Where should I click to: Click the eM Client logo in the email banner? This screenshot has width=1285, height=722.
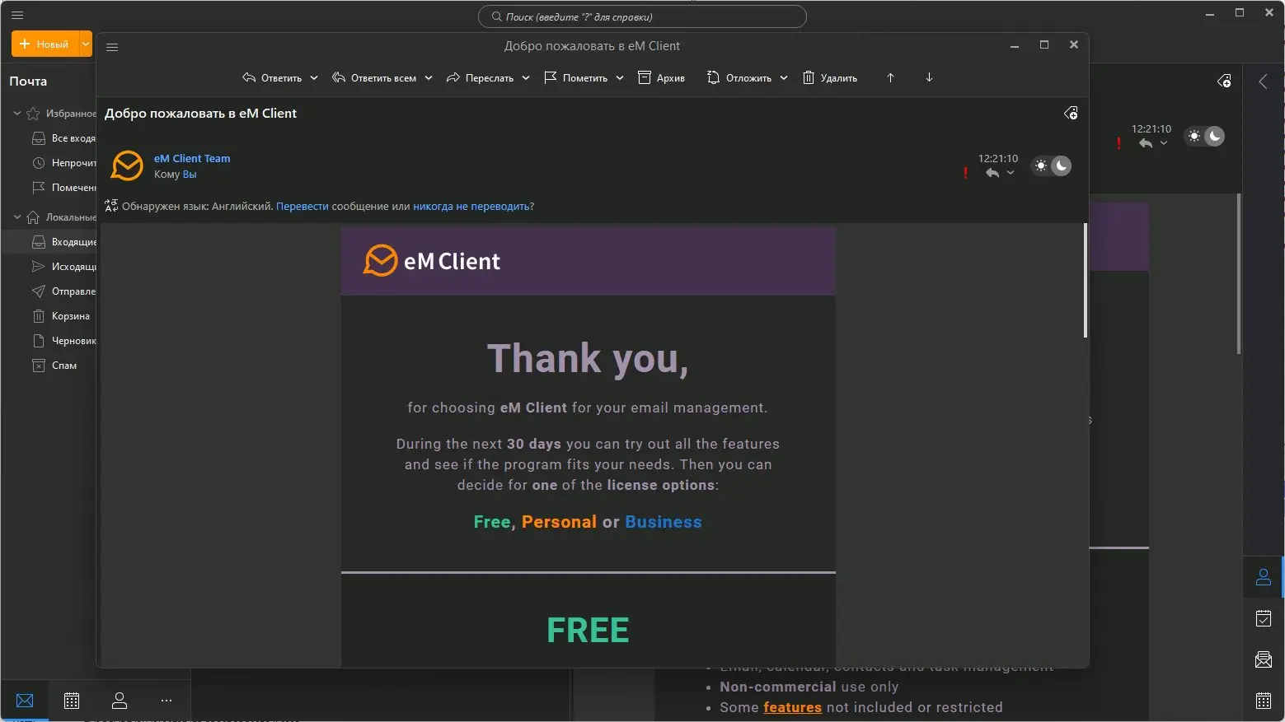click(432, 261)
